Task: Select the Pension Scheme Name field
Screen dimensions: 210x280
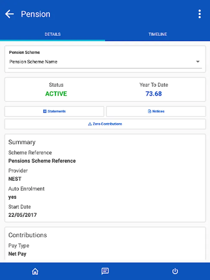Action: click(93, 62)
